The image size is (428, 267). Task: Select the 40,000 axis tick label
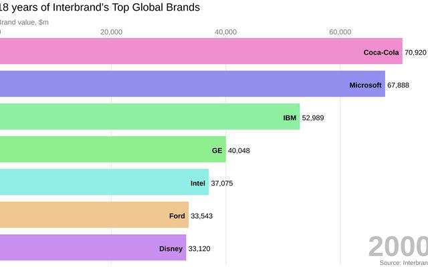226,32
